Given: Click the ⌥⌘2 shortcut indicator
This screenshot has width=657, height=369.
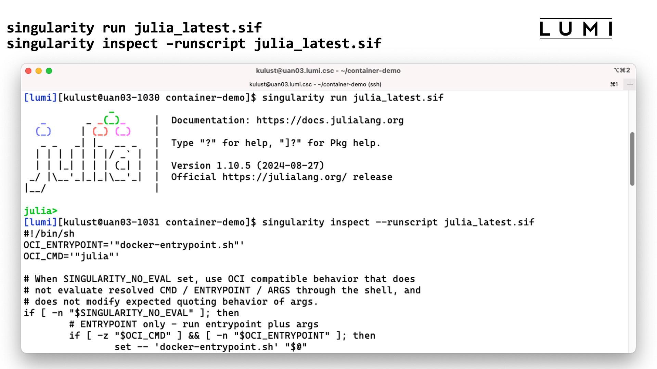Looking at the screenshot, I should [621, 70].
